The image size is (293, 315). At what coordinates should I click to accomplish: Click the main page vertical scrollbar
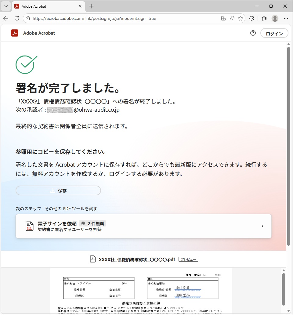[x=288, y=143]
